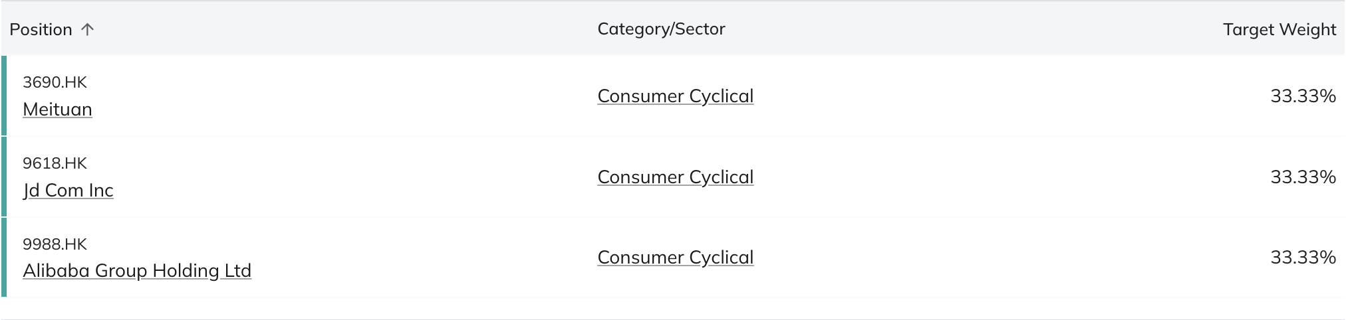Open Consumer Cyclical sector in Alibaba row
The height and width of the screenshot is (320, 1354).
pyautogui.click(x=676, y=257)
